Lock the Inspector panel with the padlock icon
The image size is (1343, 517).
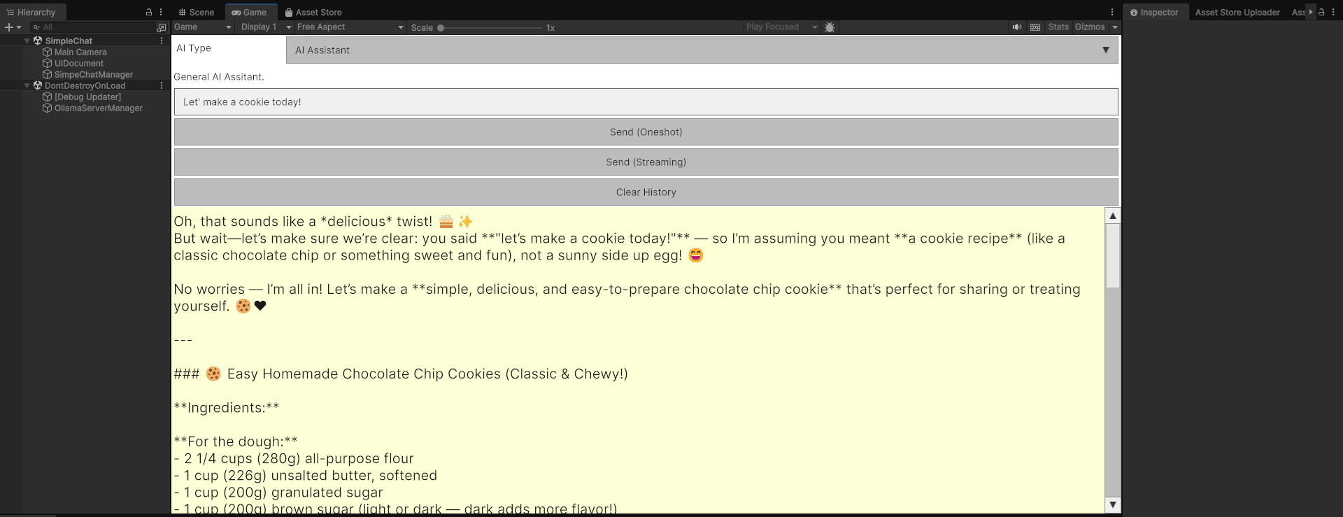pos(1321,13)
